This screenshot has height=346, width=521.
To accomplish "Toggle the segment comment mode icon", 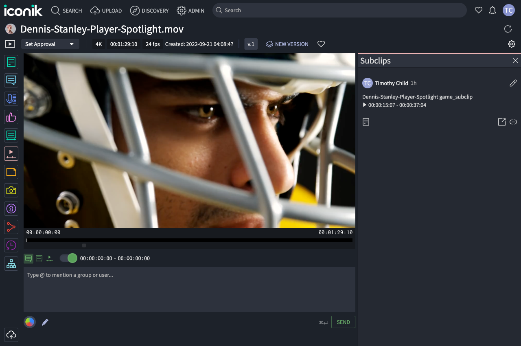I will 39,258.
